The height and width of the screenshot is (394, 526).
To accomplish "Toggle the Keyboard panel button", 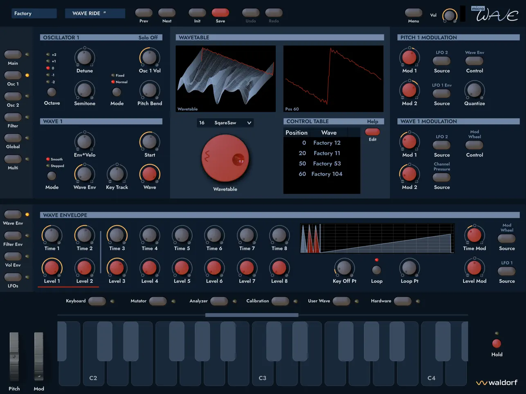I will coord(97,301).
